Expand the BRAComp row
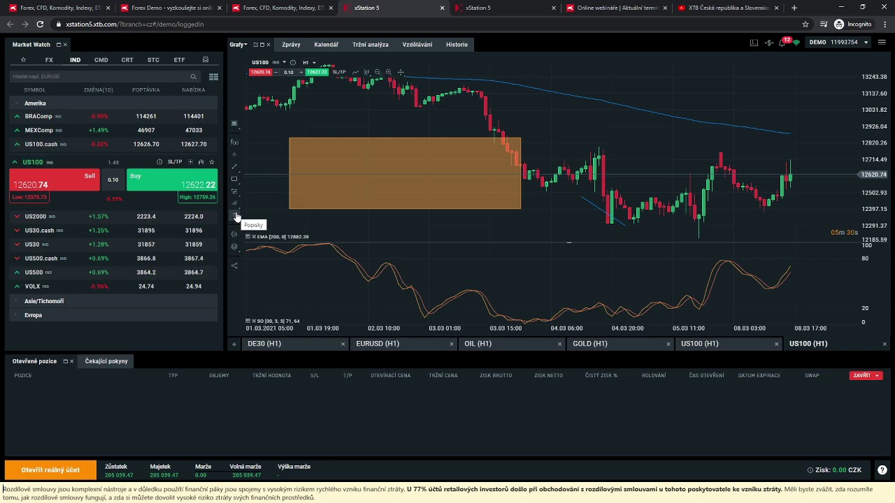895x503 pixels. (x=17, y=116)
